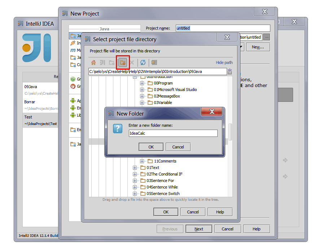This screenshot has height=247, width=318.
Task: Click the new folder name input field
Action: (173, 133)
